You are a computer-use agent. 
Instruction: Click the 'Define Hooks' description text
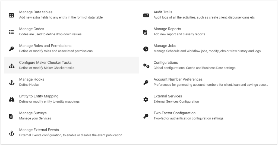29,85
